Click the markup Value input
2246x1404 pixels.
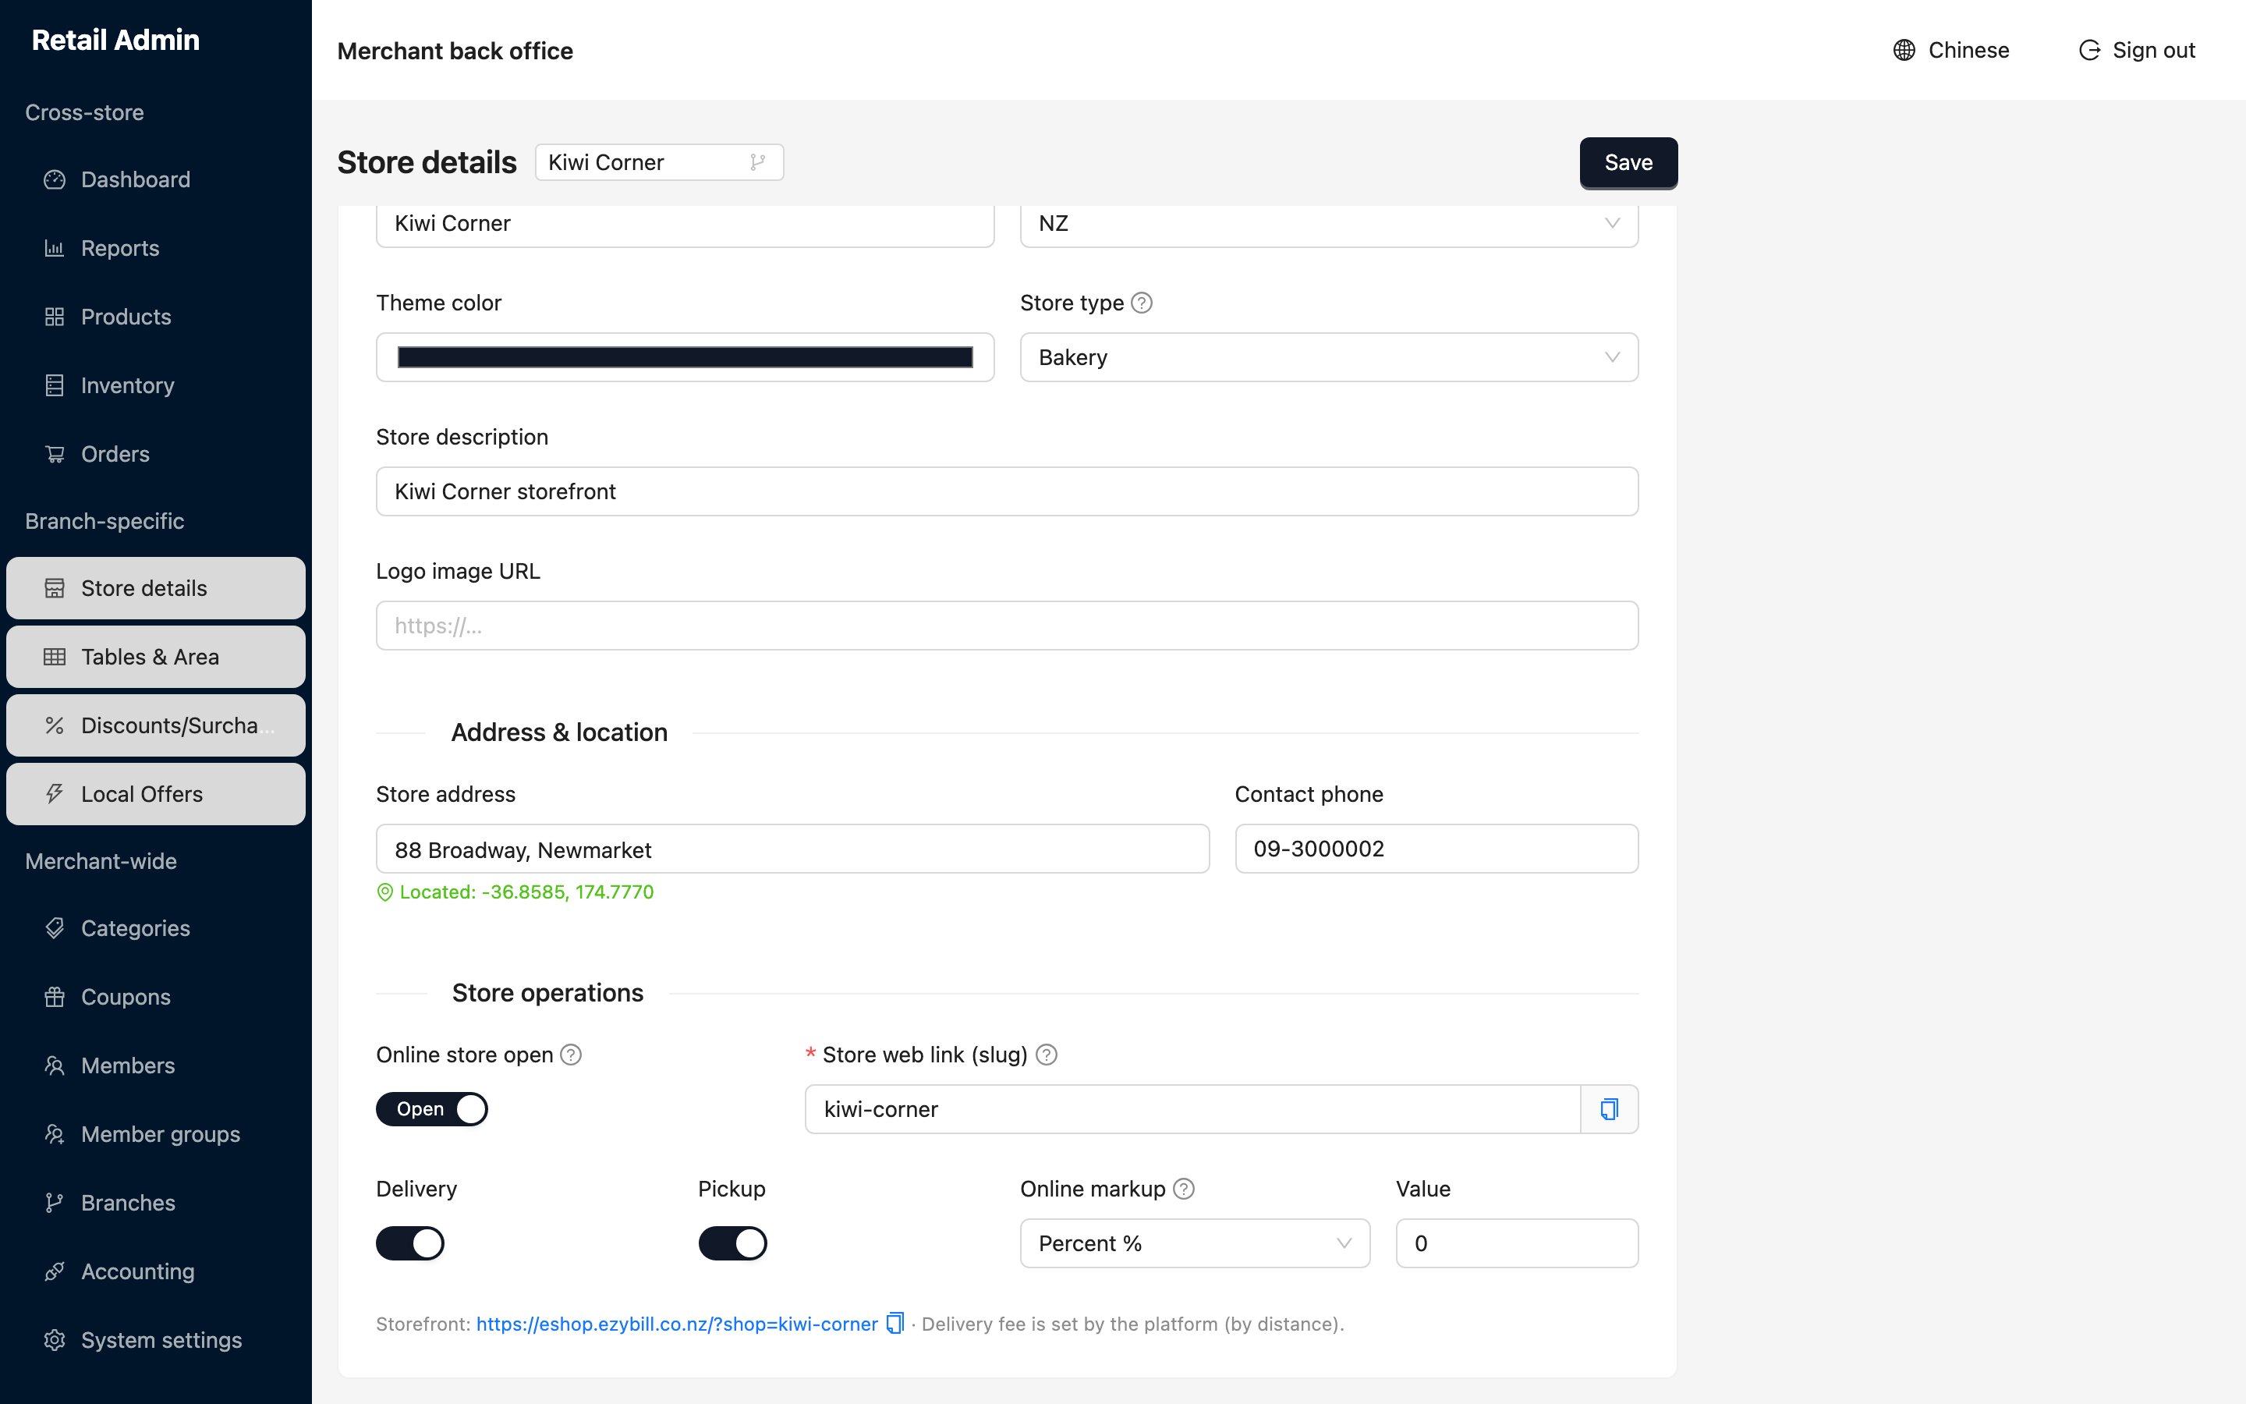click(1517, 1243)
